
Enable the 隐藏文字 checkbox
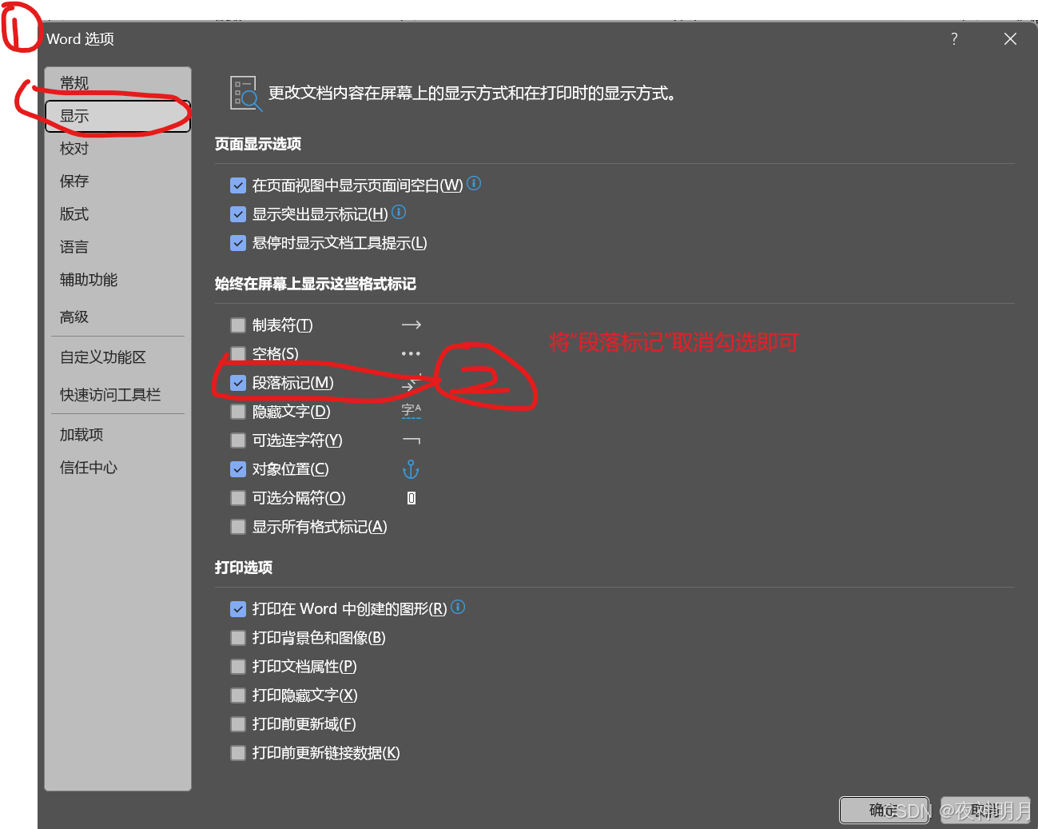[x=238, y=412]
